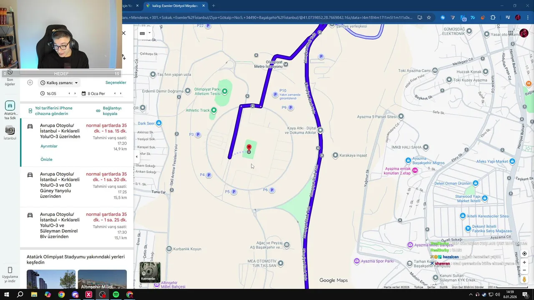Open Chrome extensions puzzle icon

click(x=493, y=17)
